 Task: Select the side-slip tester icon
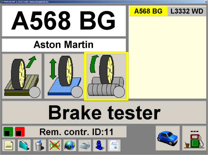pos(22,76)
